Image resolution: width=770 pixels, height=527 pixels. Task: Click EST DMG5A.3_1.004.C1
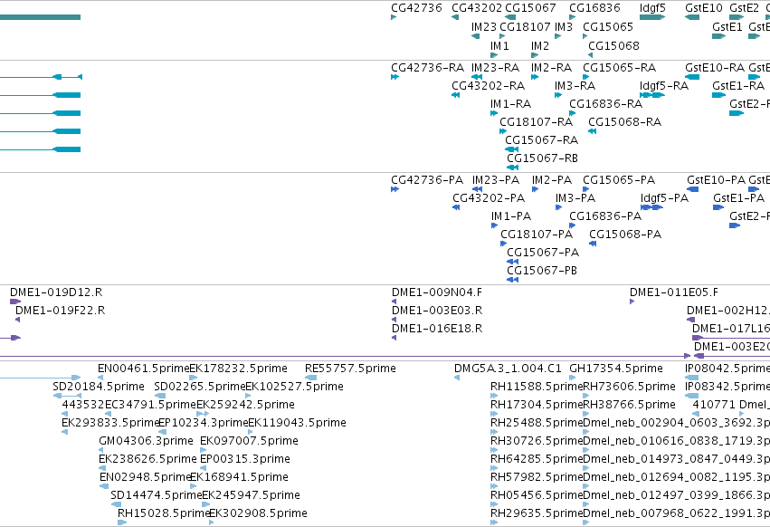(x=508, y=369)
